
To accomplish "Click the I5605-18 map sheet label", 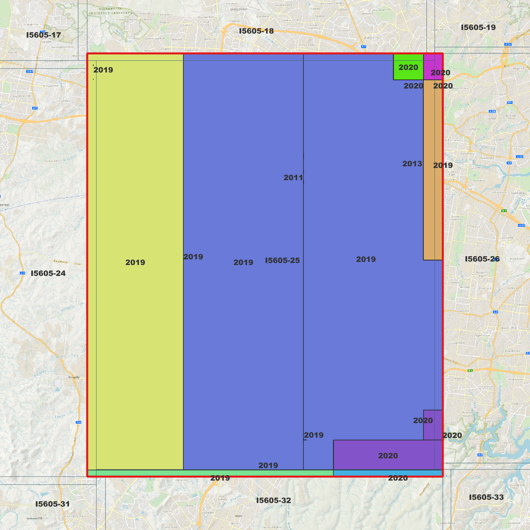I will tap(256, 31).
